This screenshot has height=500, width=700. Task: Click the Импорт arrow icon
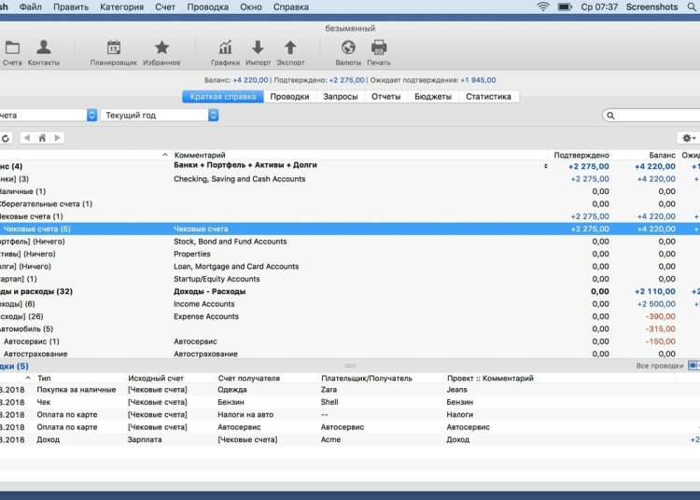pyautogui.click(x=258, y=48)
